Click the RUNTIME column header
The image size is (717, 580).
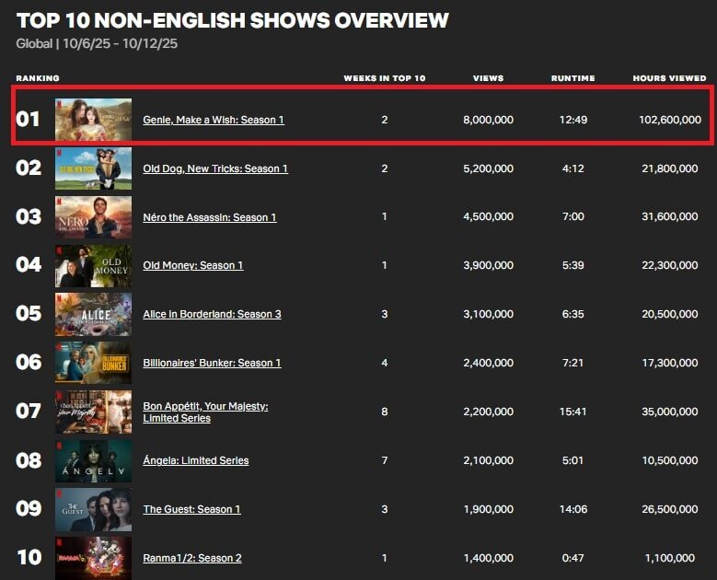coord(573,78)
